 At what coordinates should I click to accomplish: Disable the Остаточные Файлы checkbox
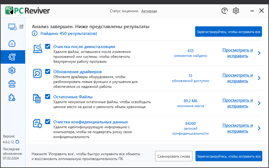(x=48, y=96)
